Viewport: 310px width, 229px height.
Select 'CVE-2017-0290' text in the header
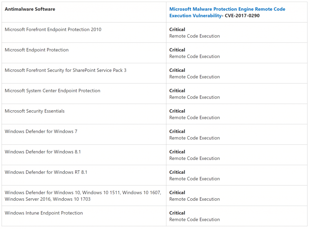pos(242,16)
